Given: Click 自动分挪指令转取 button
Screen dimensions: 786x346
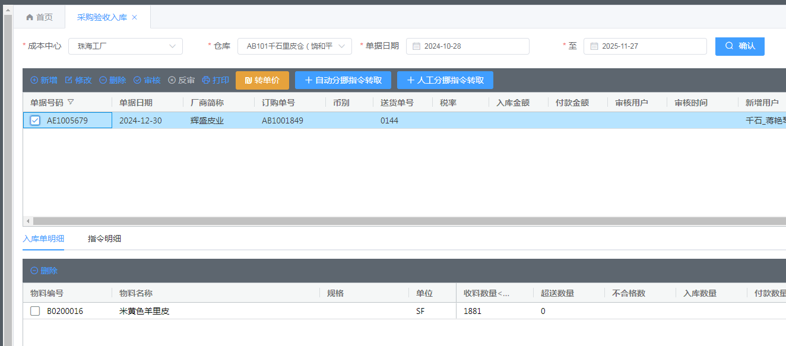Looking at the screenshot, I should coord(343,80).
